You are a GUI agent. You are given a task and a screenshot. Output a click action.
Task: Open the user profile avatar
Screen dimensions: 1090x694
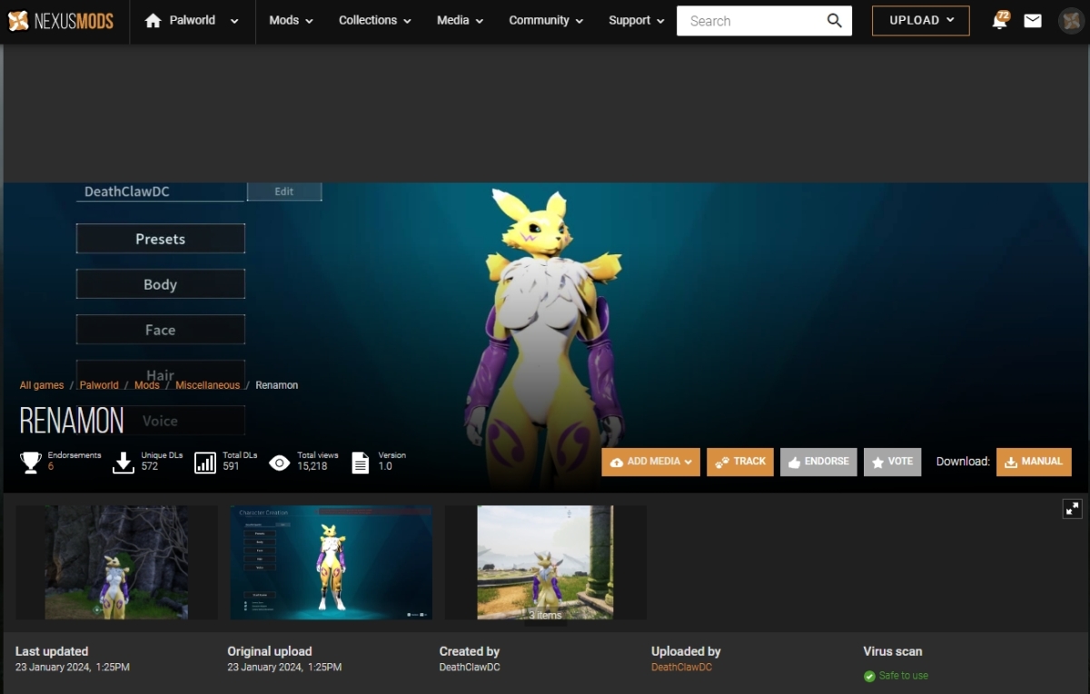point(1071,21)
